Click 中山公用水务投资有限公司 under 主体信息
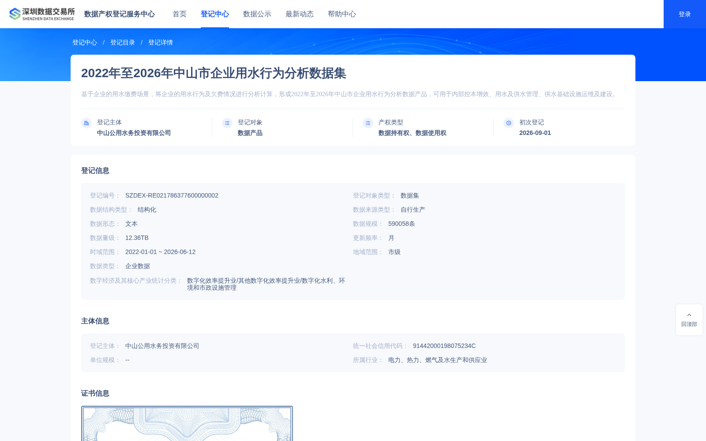 click(162, 346)
